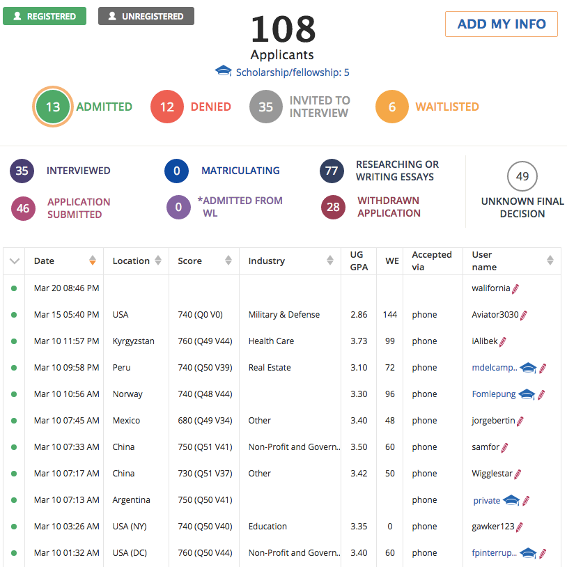Open the Fomlepung user profile link

(x=494, y=394)
